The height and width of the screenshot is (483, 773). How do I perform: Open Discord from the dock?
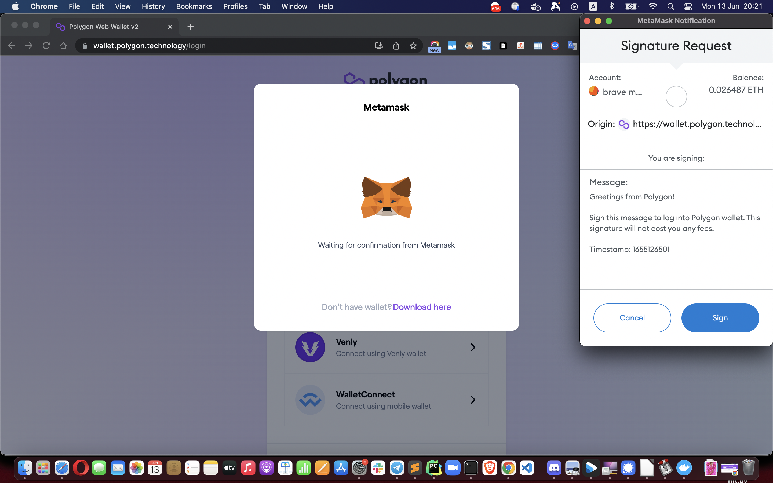(x=554, y=468)
